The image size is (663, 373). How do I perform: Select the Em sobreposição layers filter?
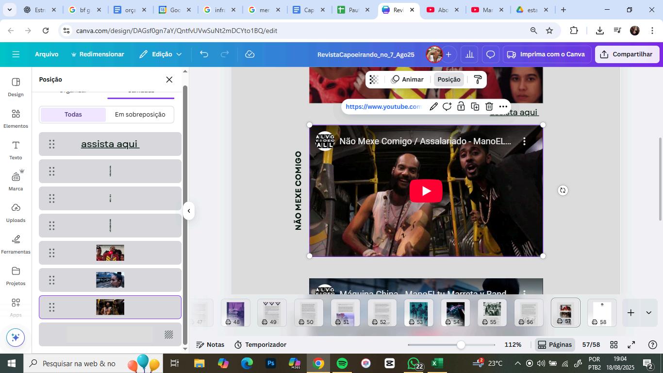140,115
